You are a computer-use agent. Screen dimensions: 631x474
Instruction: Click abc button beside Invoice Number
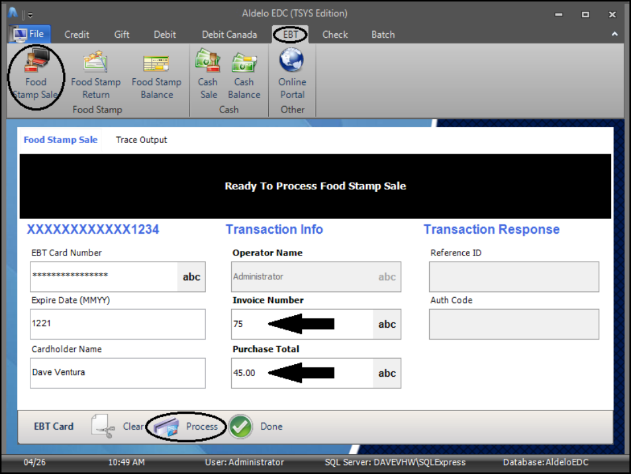[387, 324]
